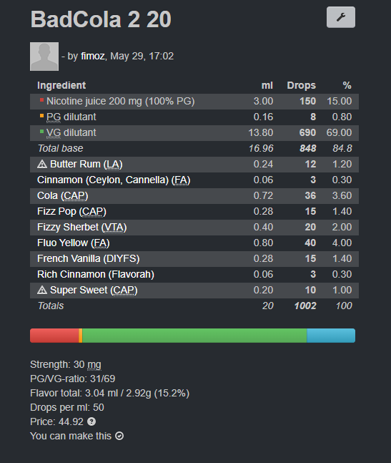The width and height of the screenshot is (391, 463).
Task: Click the user avatar thumbnail
Action: click(x=44, y=57)
